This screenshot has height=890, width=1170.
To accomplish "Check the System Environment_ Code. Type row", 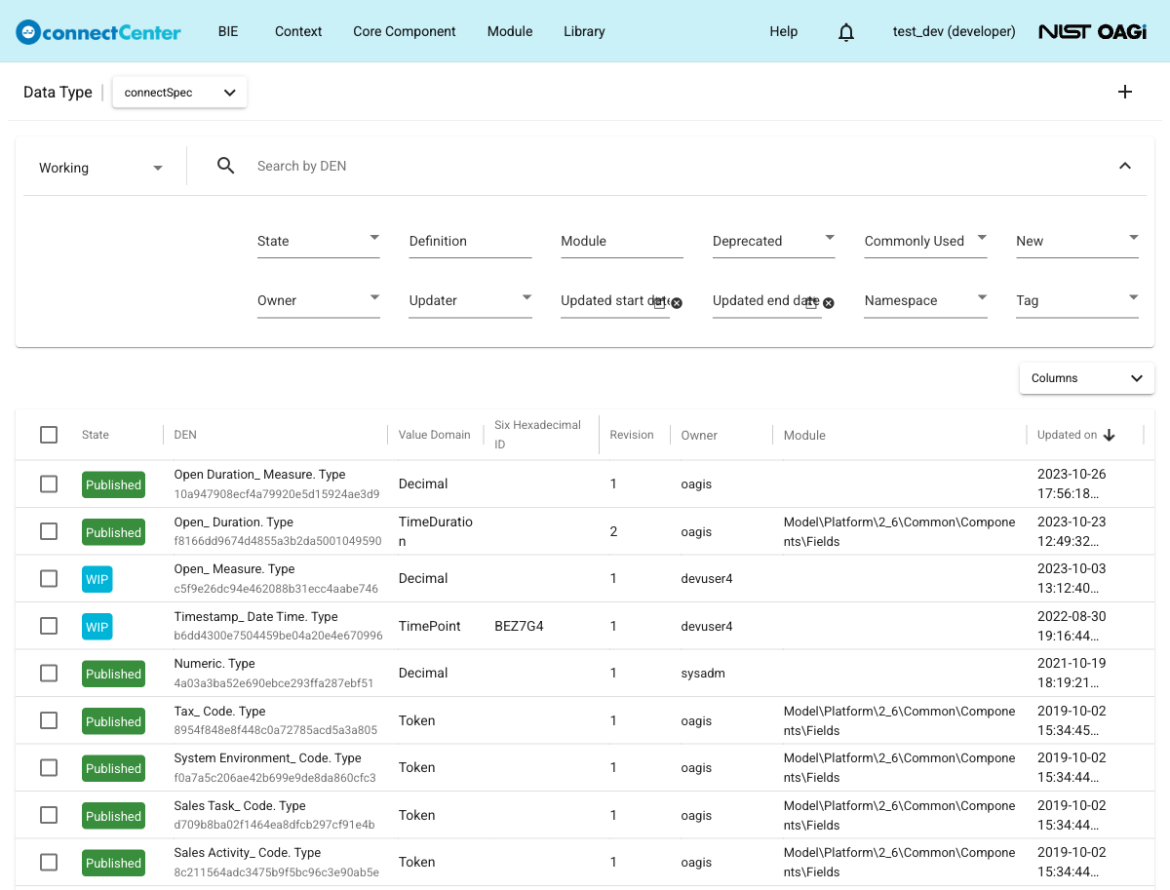I will [49, 767].
